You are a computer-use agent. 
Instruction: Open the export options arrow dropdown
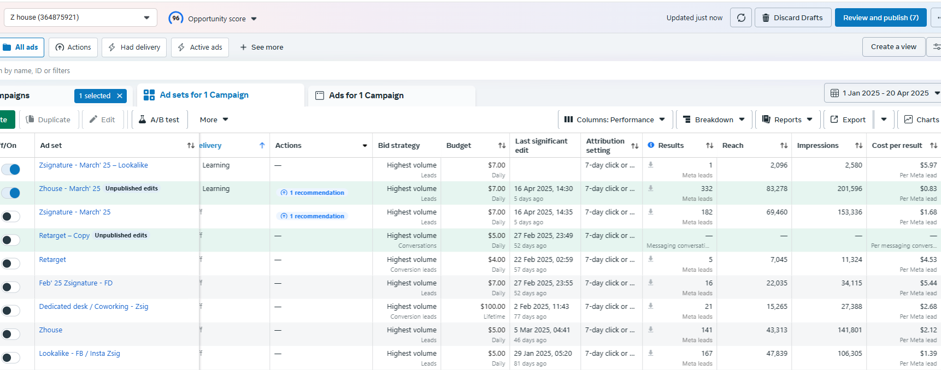click(x=884, y=120)
